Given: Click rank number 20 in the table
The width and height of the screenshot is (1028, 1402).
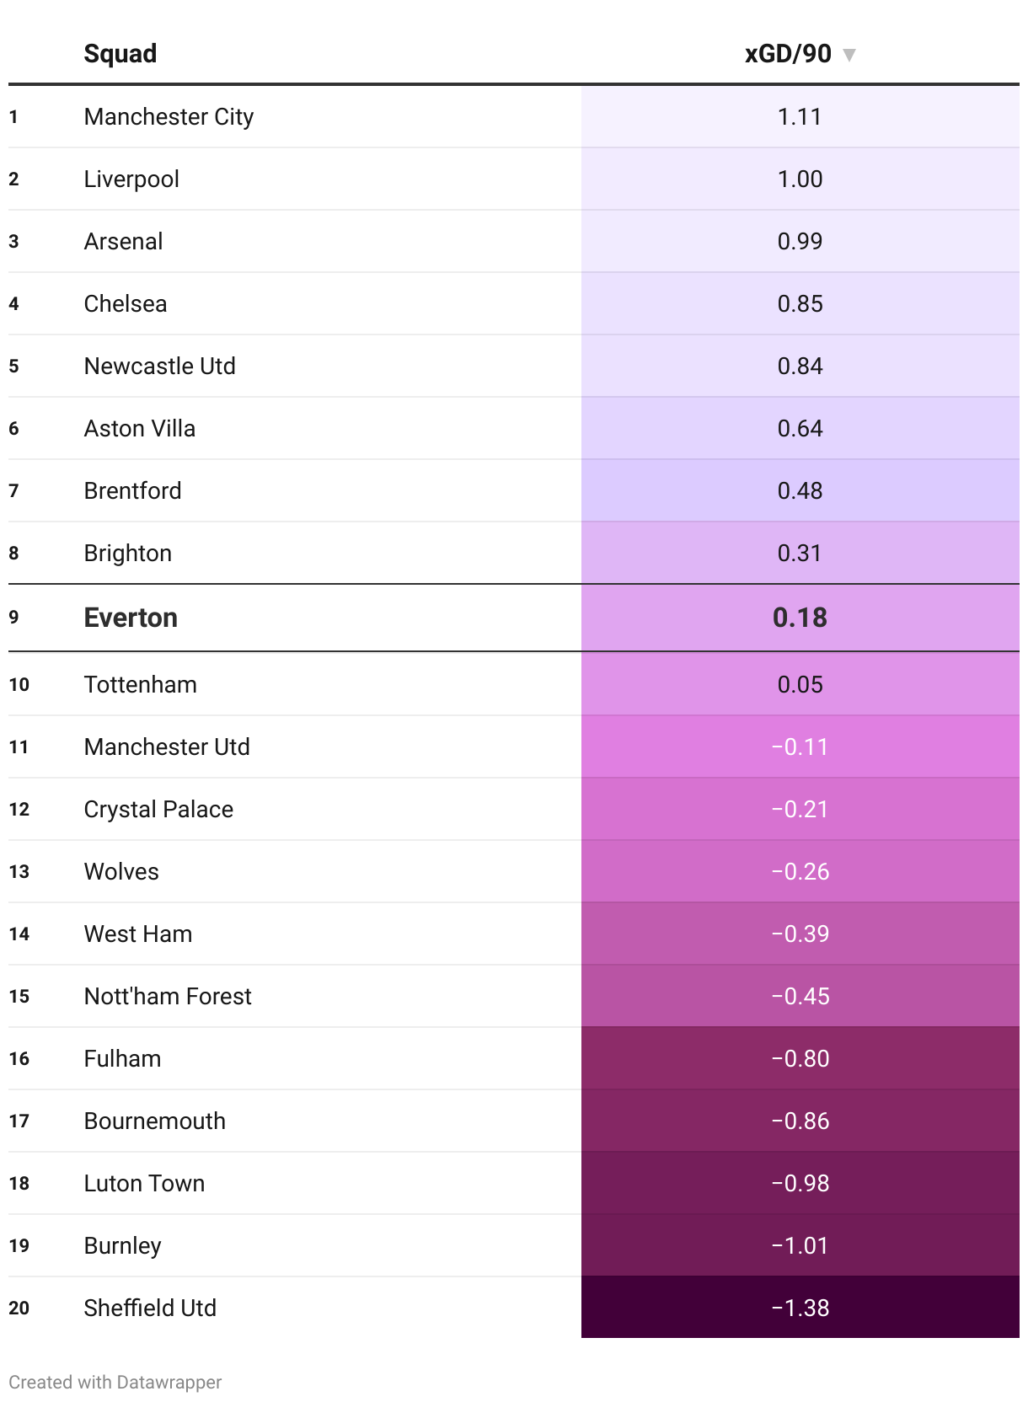Looking at the screenshot, I should click(x=19, y=1308).
